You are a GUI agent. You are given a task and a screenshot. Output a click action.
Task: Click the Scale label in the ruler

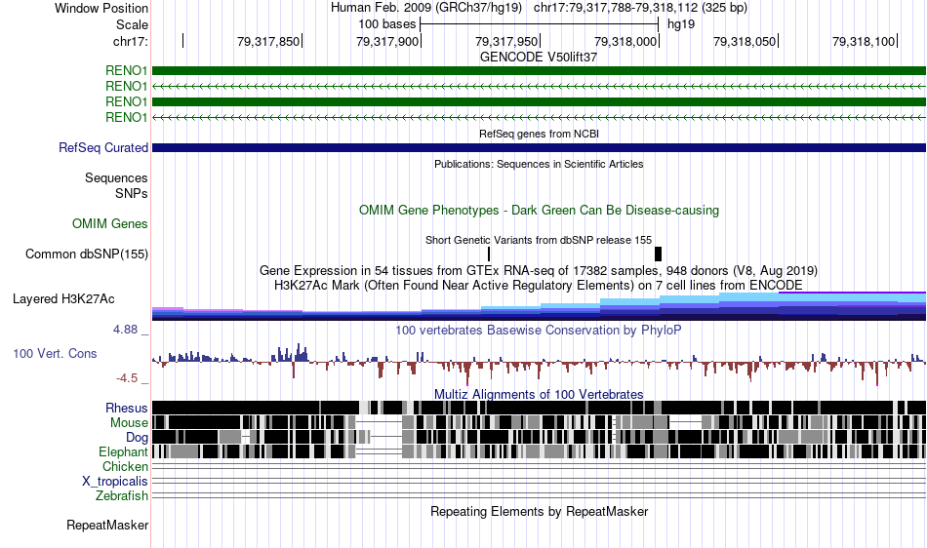pyautogui.click(x=132, y=24)
